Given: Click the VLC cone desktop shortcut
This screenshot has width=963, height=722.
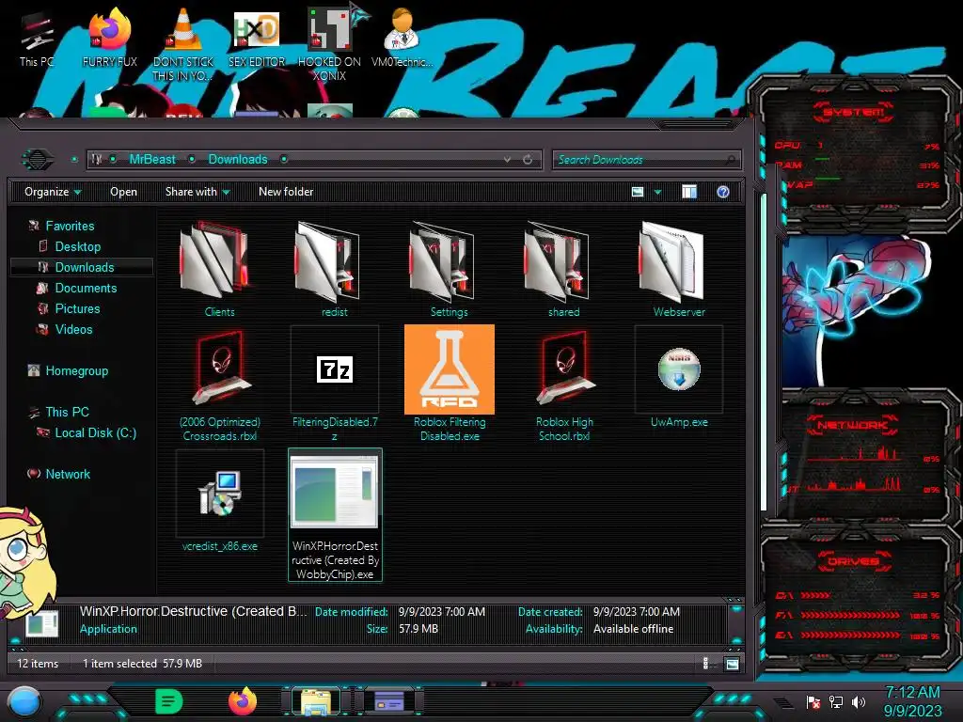Looking at the screenshot, I should (x=183, y=45).
